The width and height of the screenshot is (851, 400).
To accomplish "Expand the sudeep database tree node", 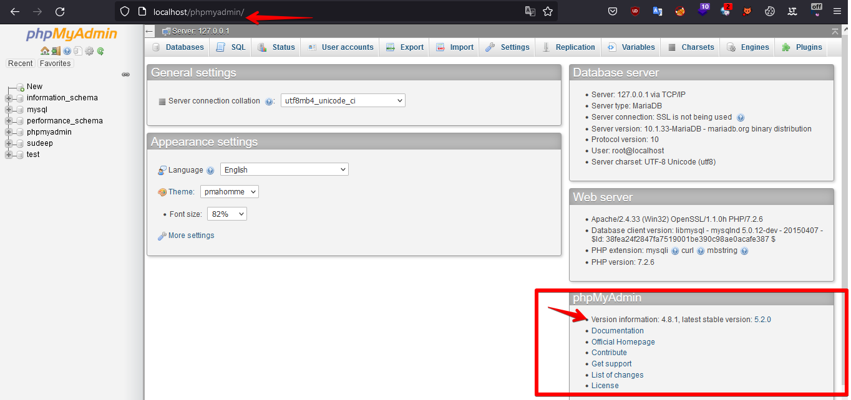I will coord(9,143).
